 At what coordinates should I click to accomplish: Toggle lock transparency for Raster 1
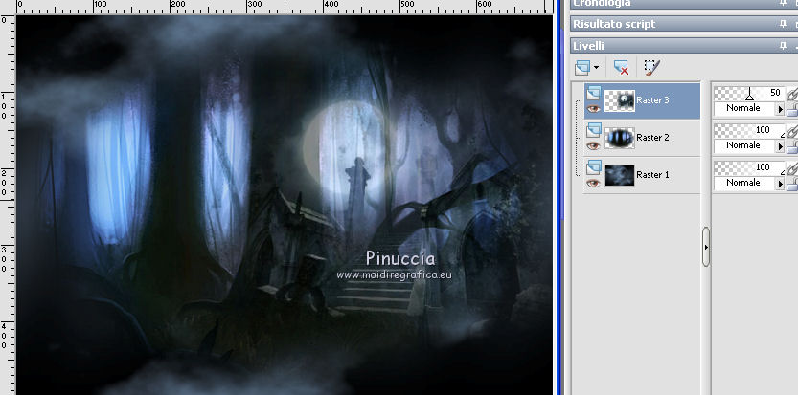tap(792, 184)
